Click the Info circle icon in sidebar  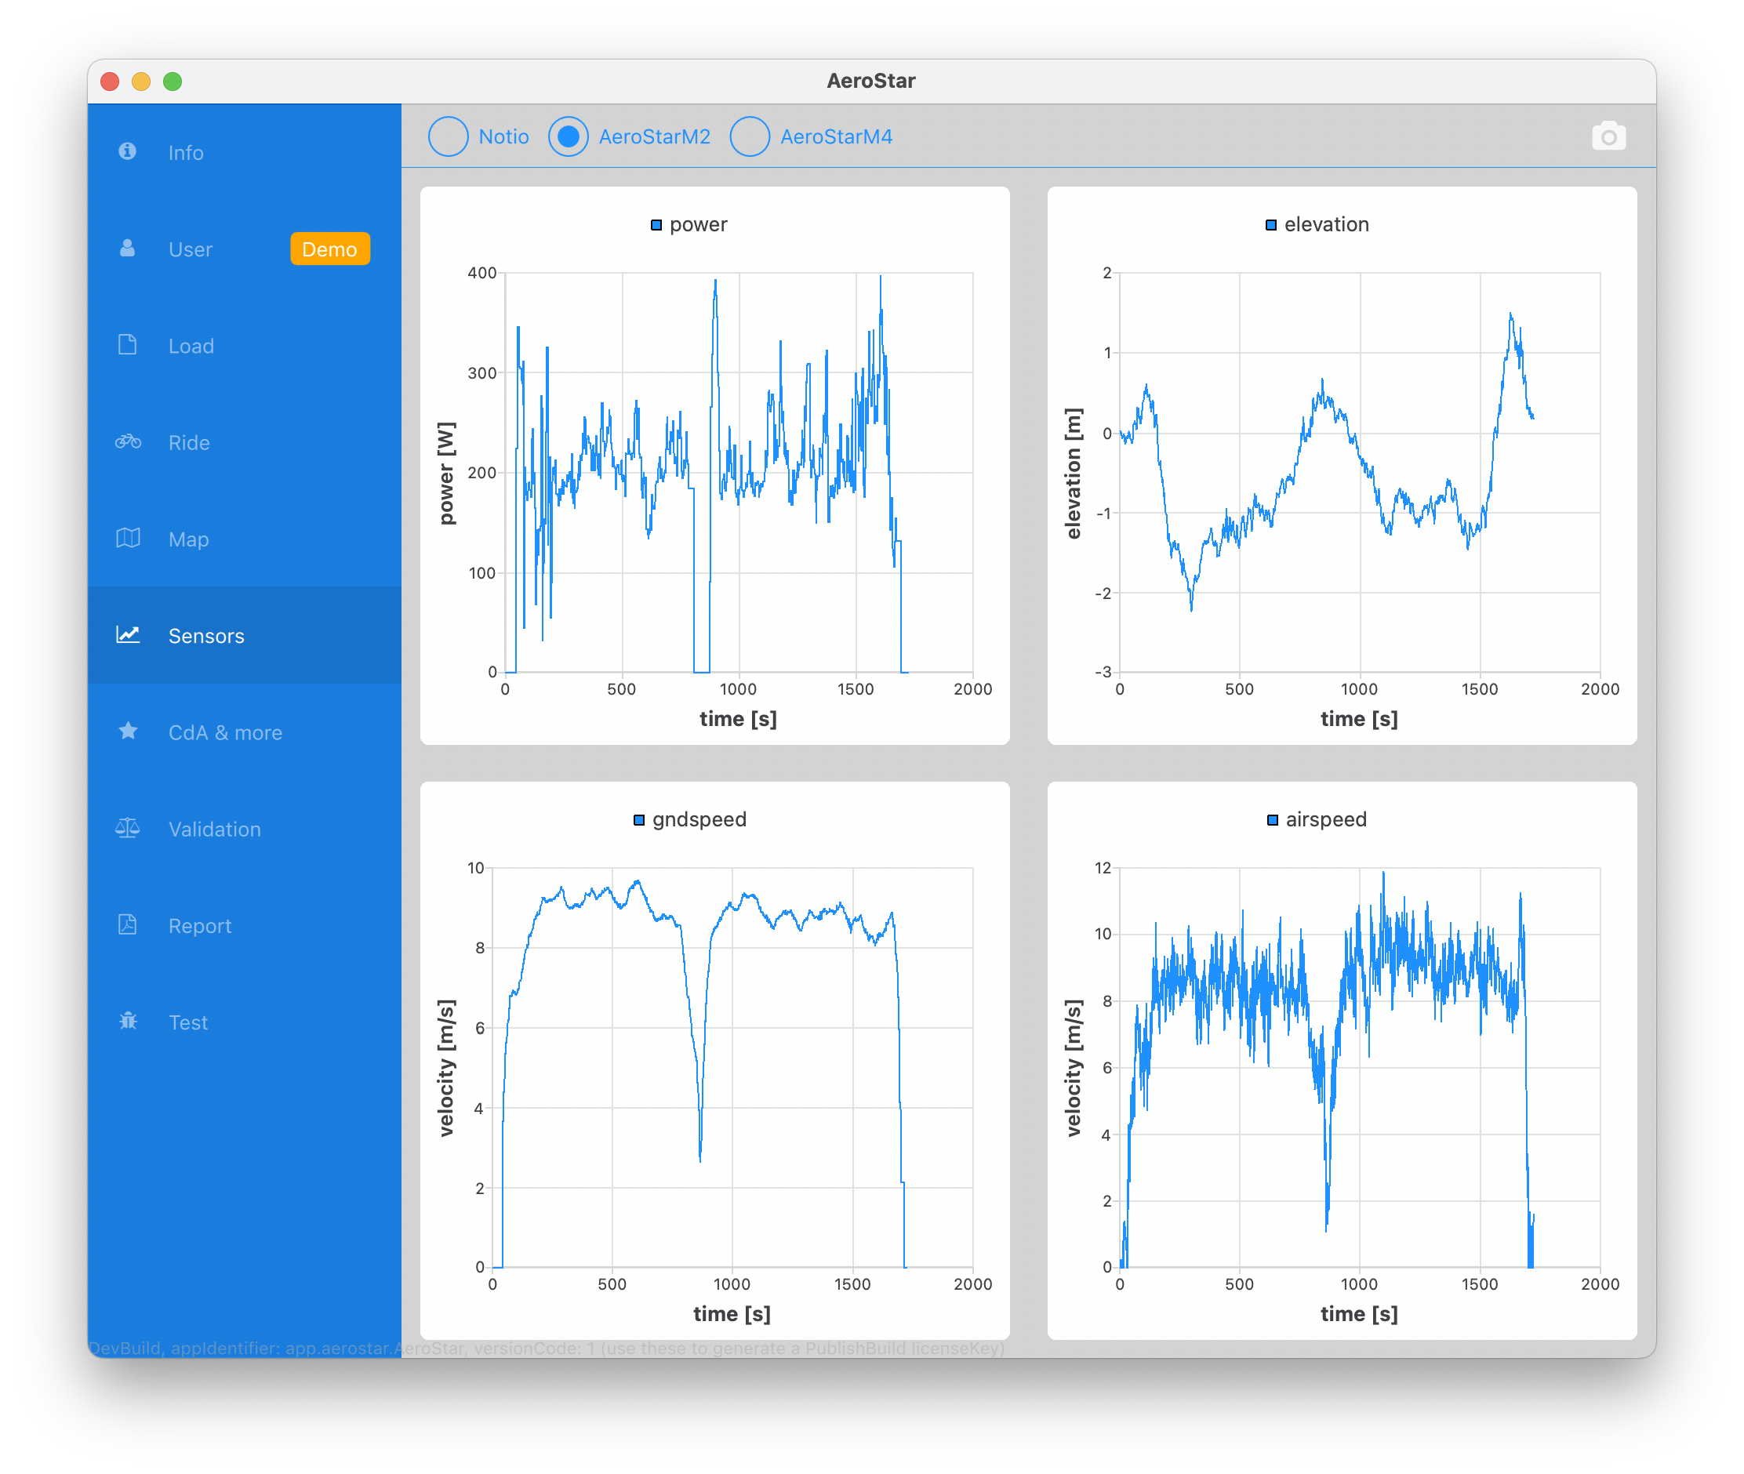point(127,151)
